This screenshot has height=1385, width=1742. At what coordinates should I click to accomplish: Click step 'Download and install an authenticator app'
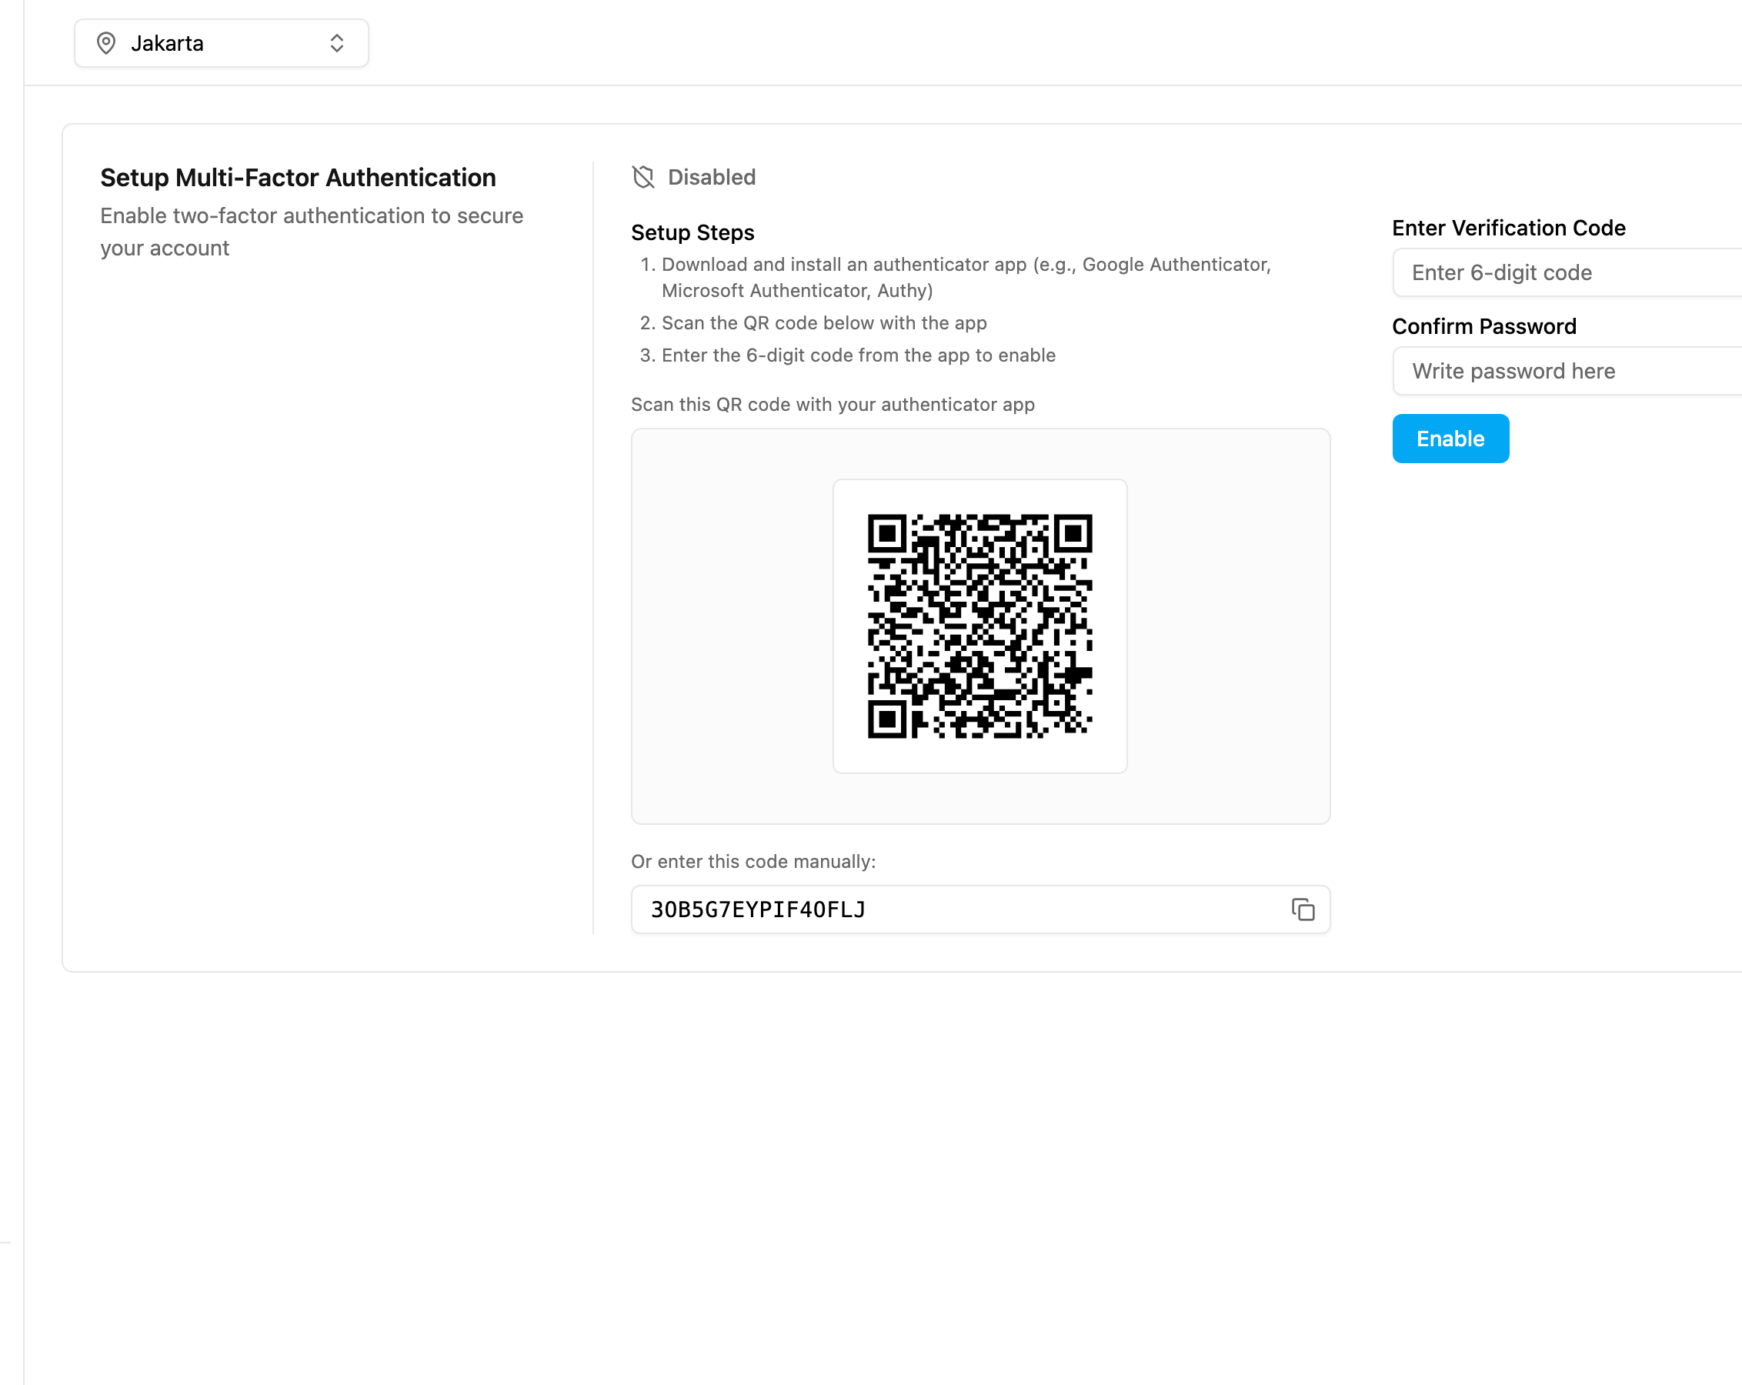(x=966, y=277)
